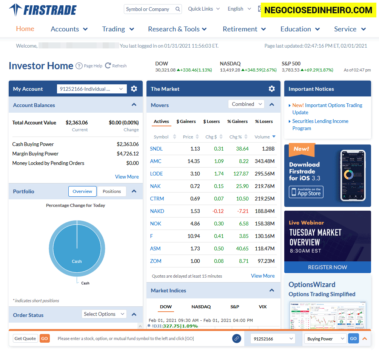Click orange GO button beside Get Quote
Image resolution: width=379 pixels, height=351 pixels.
point(45,339)
